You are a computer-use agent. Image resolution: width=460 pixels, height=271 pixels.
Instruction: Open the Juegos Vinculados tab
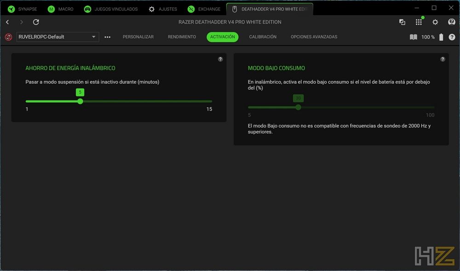click(x=111, y=9)
